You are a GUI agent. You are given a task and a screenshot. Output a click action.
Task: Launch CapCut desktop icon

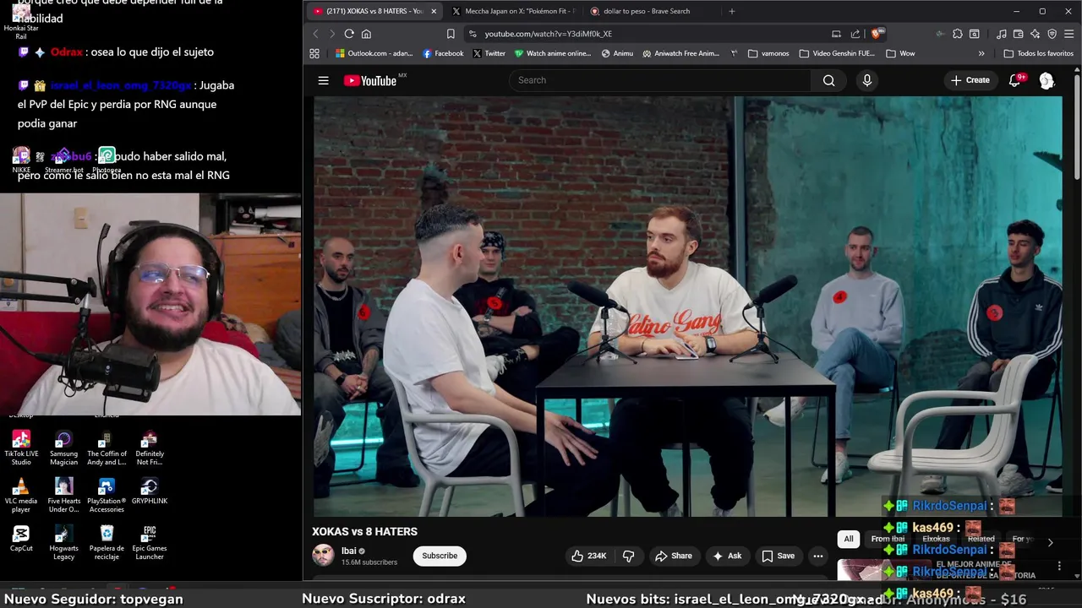[21, 539]
